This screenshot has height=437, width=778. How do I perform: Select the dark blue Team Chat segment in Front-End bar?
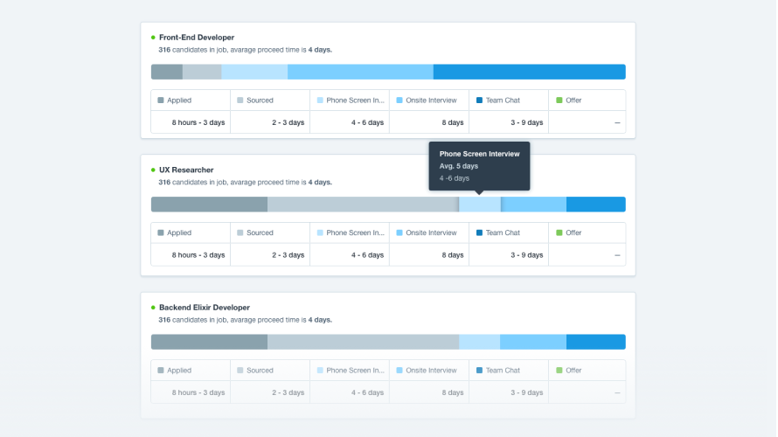pos(529,72)
